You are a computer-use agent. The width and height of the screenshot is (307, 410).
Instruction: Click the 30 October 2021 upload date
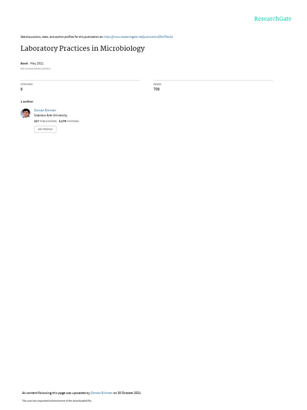tap(129, 393)
